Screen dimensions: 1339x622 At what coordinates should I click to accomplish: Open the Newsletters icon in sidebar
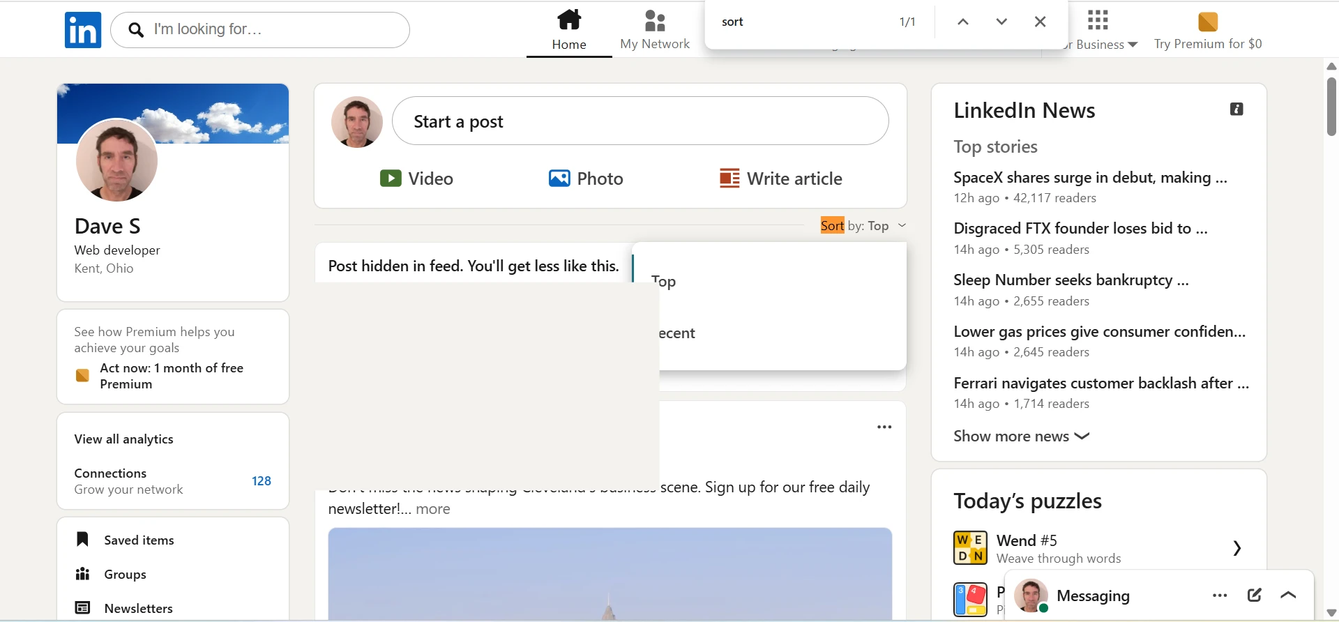82,608
